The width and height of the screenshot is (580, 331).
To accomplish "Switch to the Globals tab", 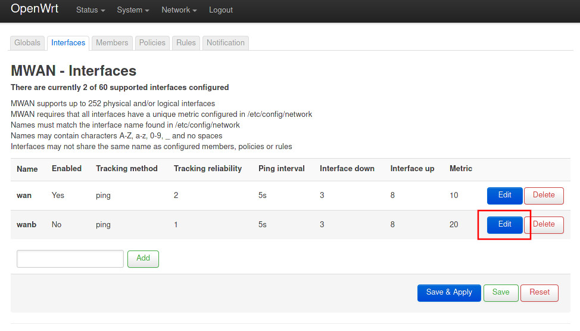I will click(27, 43).
